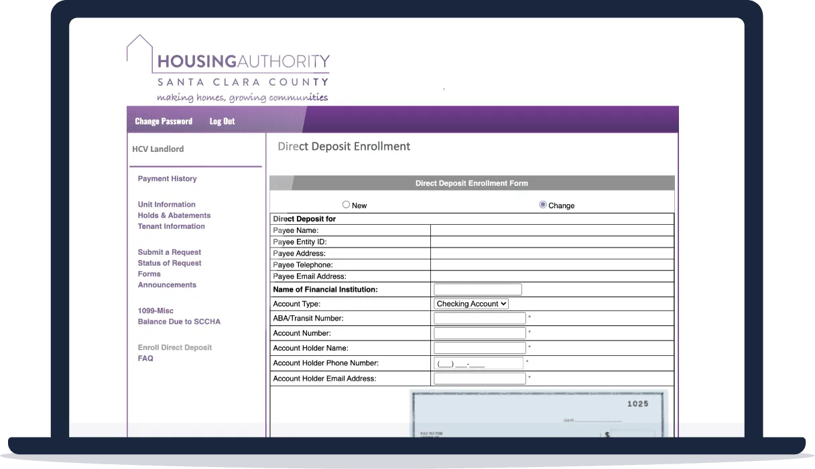
Task: Open Payment History link
Action: [167, 179]
